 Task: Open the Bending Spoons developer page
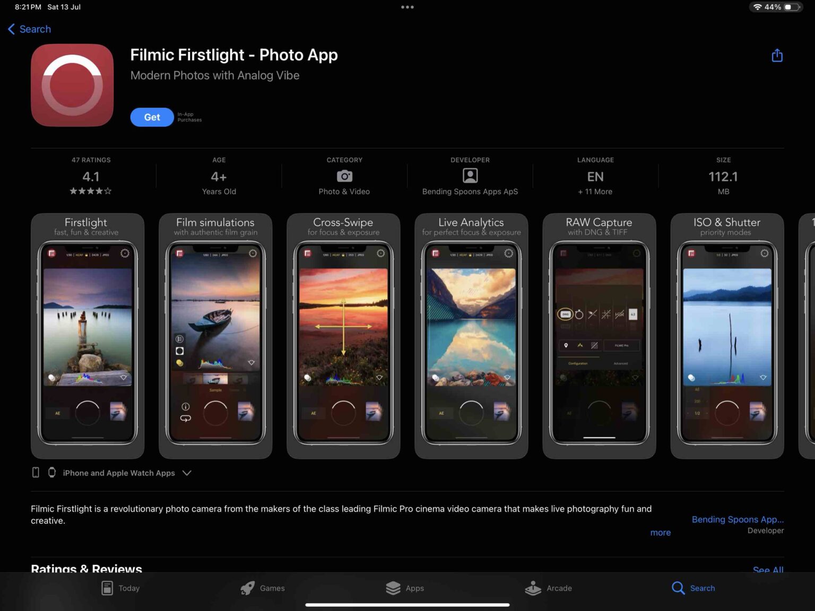coord(737,519)
